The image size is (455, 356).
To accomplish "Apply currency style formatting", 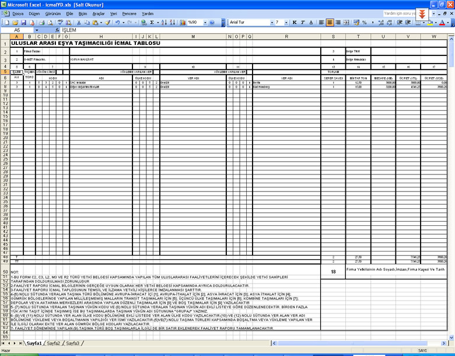I will (x=356, y=22).
